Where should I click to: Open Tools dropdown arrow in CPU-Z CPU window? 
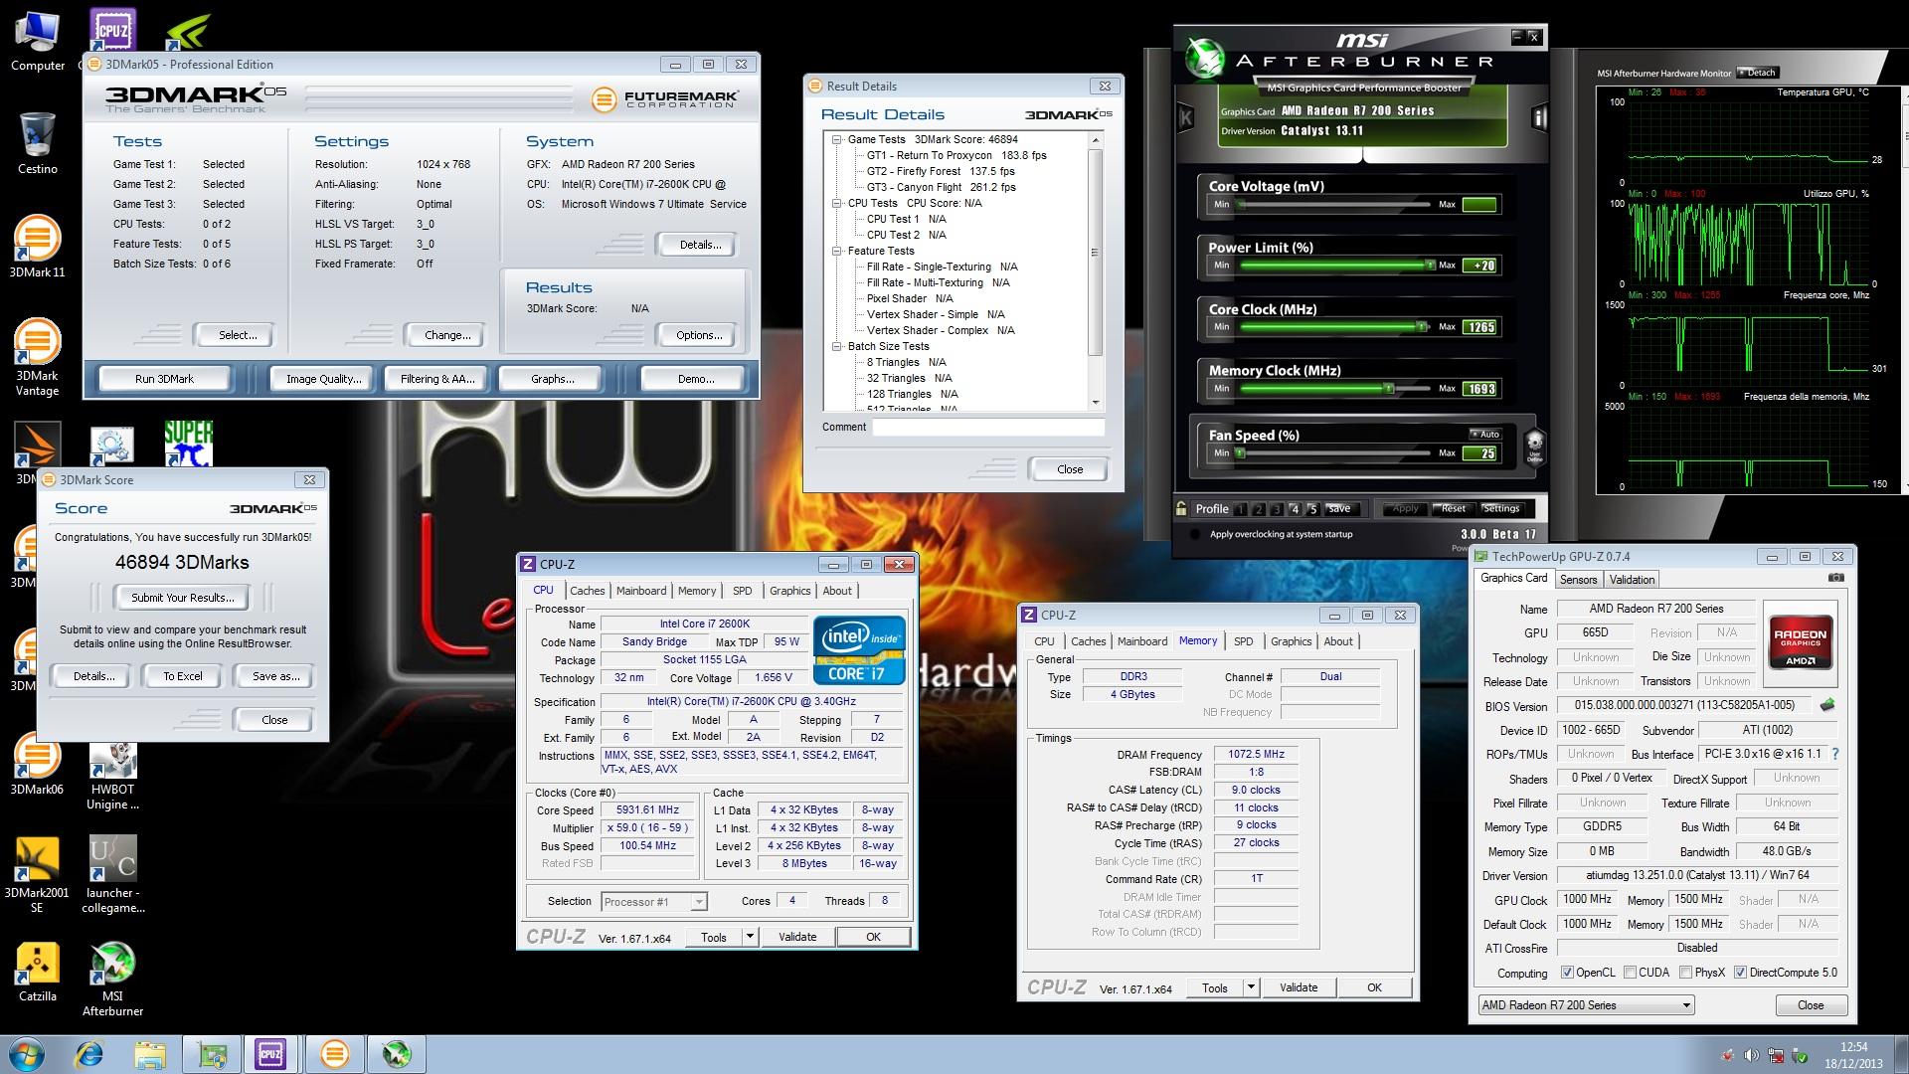click(750, 937)
